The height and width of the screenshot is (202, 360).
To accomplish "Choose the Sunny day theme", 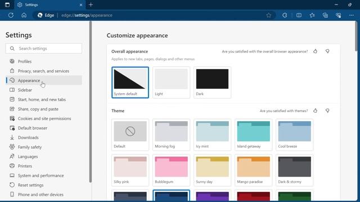I will click(213, 170).
